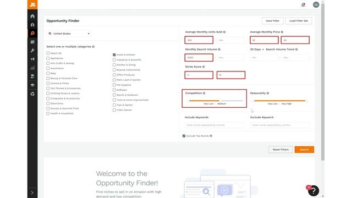352x198 pixels.
Task: Open notifications bell in the top bar
Action: pos(303,5)
